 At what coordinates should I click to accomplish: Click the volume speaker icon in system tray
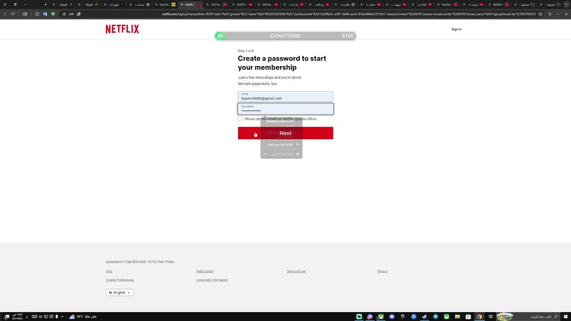point(40,317)
